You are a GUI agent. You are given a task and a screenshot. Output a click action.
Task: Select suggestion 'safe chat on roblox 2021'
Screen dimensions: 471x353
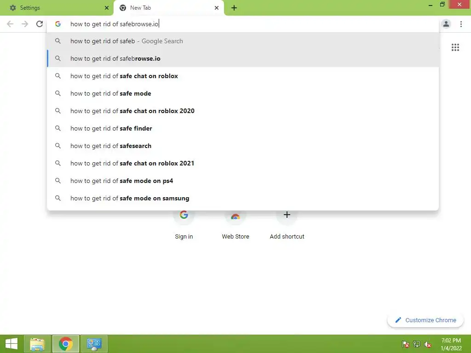pos(243,163)
